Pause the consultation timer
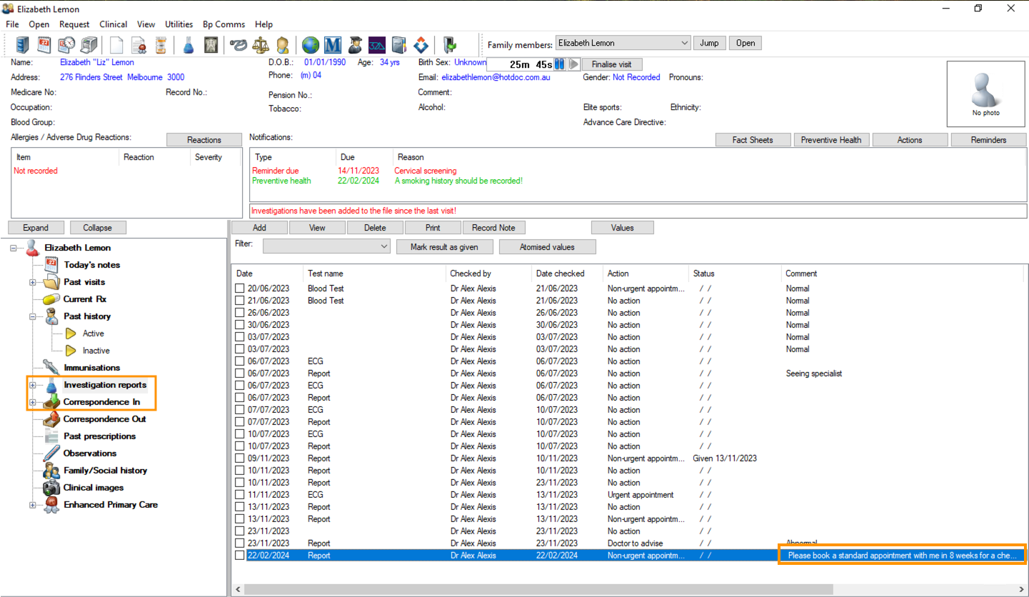 (x=560, y=64)
